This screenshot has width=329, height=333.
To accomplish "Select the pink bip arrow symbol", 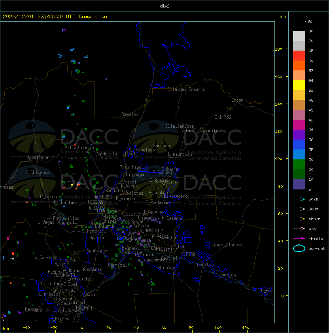I will coord(299,229).
